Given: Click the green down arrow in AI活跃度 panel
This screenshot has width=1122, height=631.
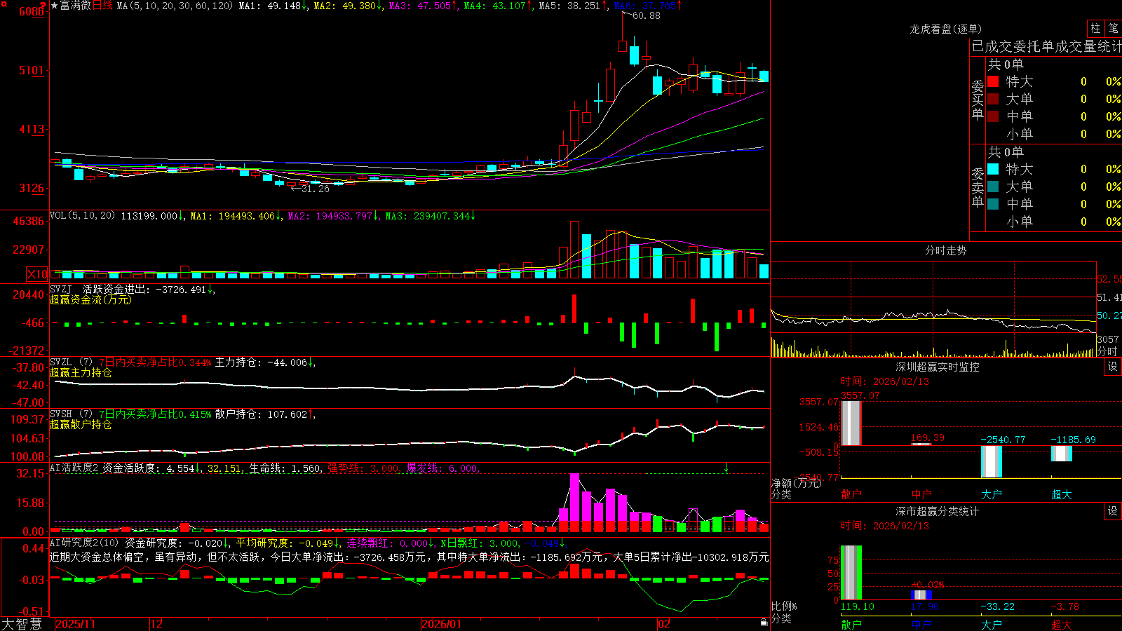Looking at the screenshot, I should (x=726, y=468).
